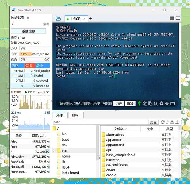The height and width of the screenshot is (184, 190).
Task: Click the 本机 latency label
Action: point(47,113)
